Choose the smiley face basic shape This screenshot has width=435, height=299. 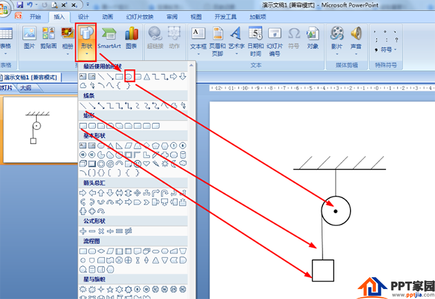click(x=137, y=164)
